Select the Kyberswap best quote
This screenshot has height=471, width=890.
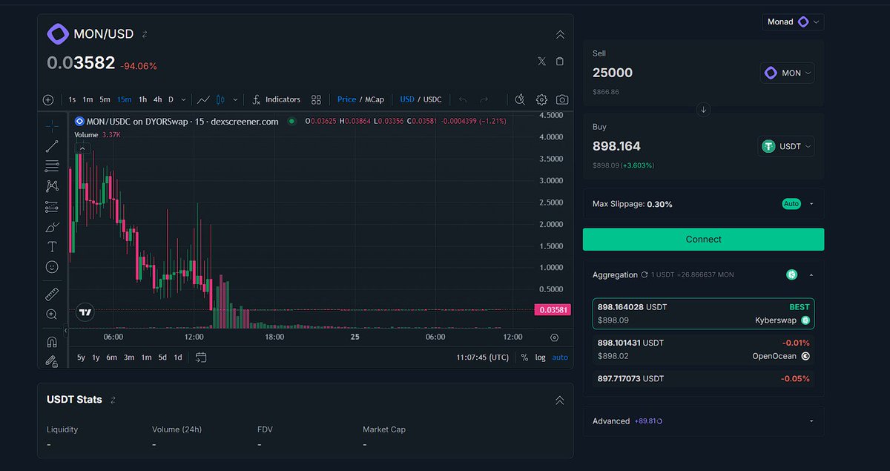click(x=703, y=313)
